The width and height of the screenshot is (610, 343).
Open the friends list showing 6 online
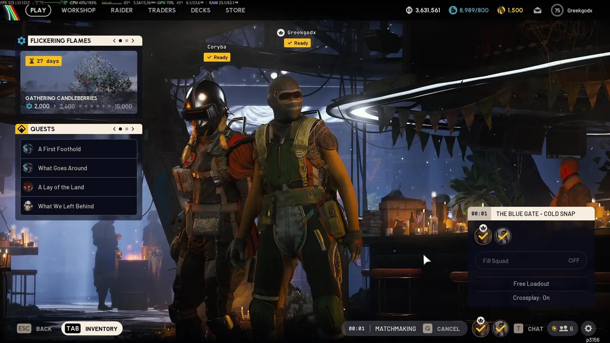[563, 329]
